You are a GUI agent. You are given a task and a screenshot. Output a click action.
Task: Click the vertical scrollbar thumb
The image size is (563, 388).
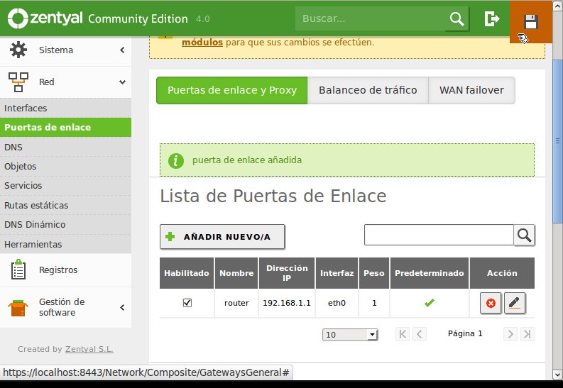click(557, 141)
